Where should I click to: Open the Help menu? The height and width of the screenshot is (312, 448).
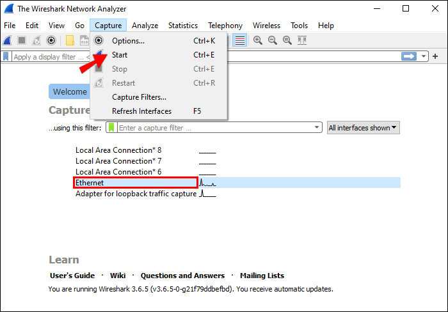326,26
